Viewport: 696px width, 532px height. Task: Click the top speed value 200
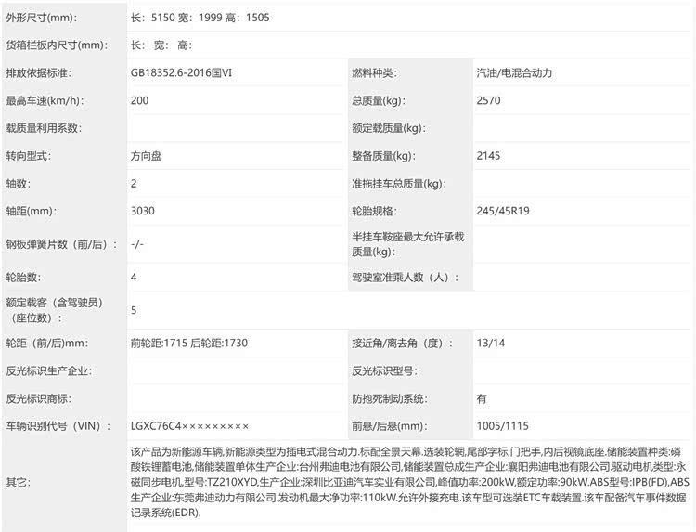(140, 100)
